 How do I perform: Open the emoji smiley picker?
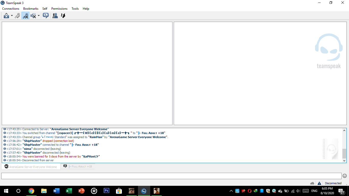point(345,176)
